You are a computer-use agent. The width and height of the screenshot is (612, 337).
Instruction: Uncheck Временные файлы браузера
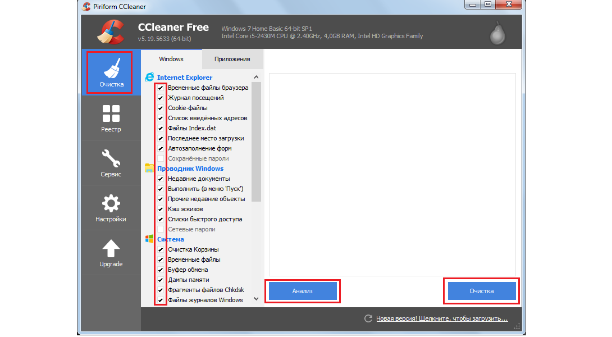coord(161,88)
